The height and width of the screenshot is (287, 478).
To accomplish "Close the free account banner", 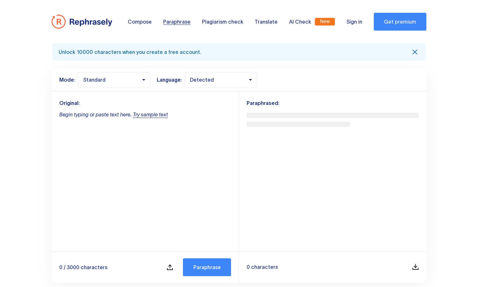I will [x=415, y=52].
